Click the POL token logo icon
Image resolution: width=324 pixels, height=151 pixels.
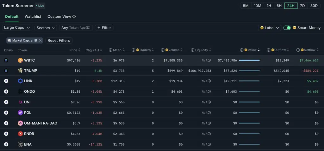[x=20, y=113]
